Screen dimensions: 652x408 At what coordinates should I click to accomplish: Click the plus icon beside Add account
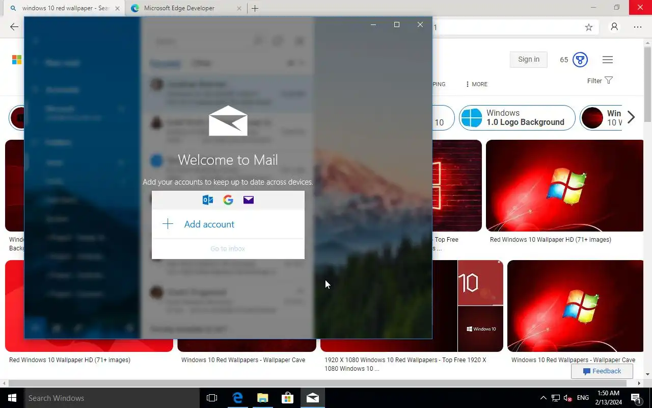(x=168, y=224)
